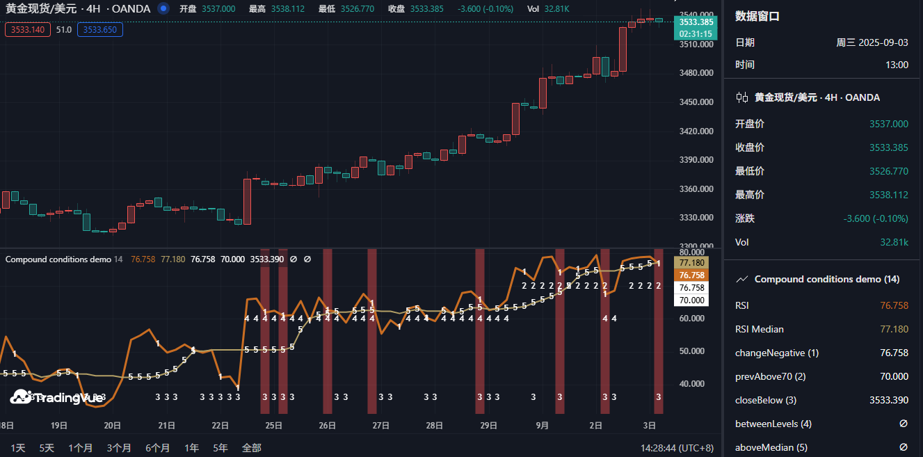Click the candlestick icon in data window

tap(742, 97)
